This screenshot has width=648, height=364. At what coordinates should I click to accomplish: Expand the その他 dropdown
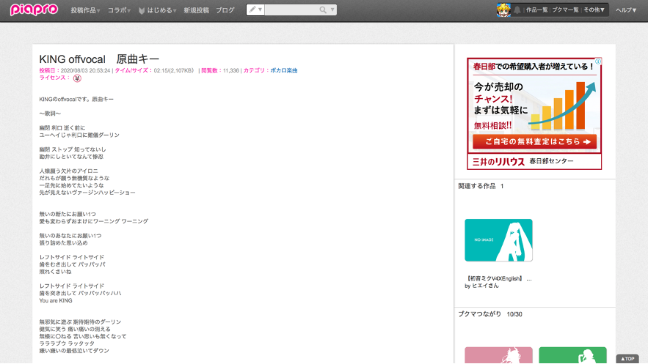(x=594, y=10)
